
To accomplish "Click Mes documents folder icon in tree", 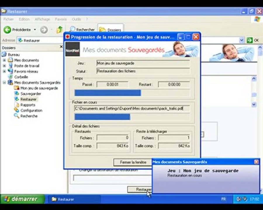I will point(11,60).
